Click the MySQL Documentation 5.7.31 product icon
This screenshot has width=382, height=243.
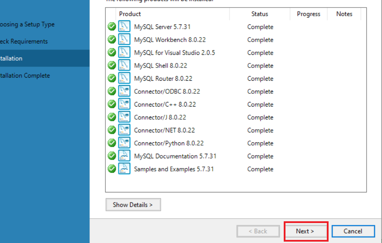tap(124, 155)
